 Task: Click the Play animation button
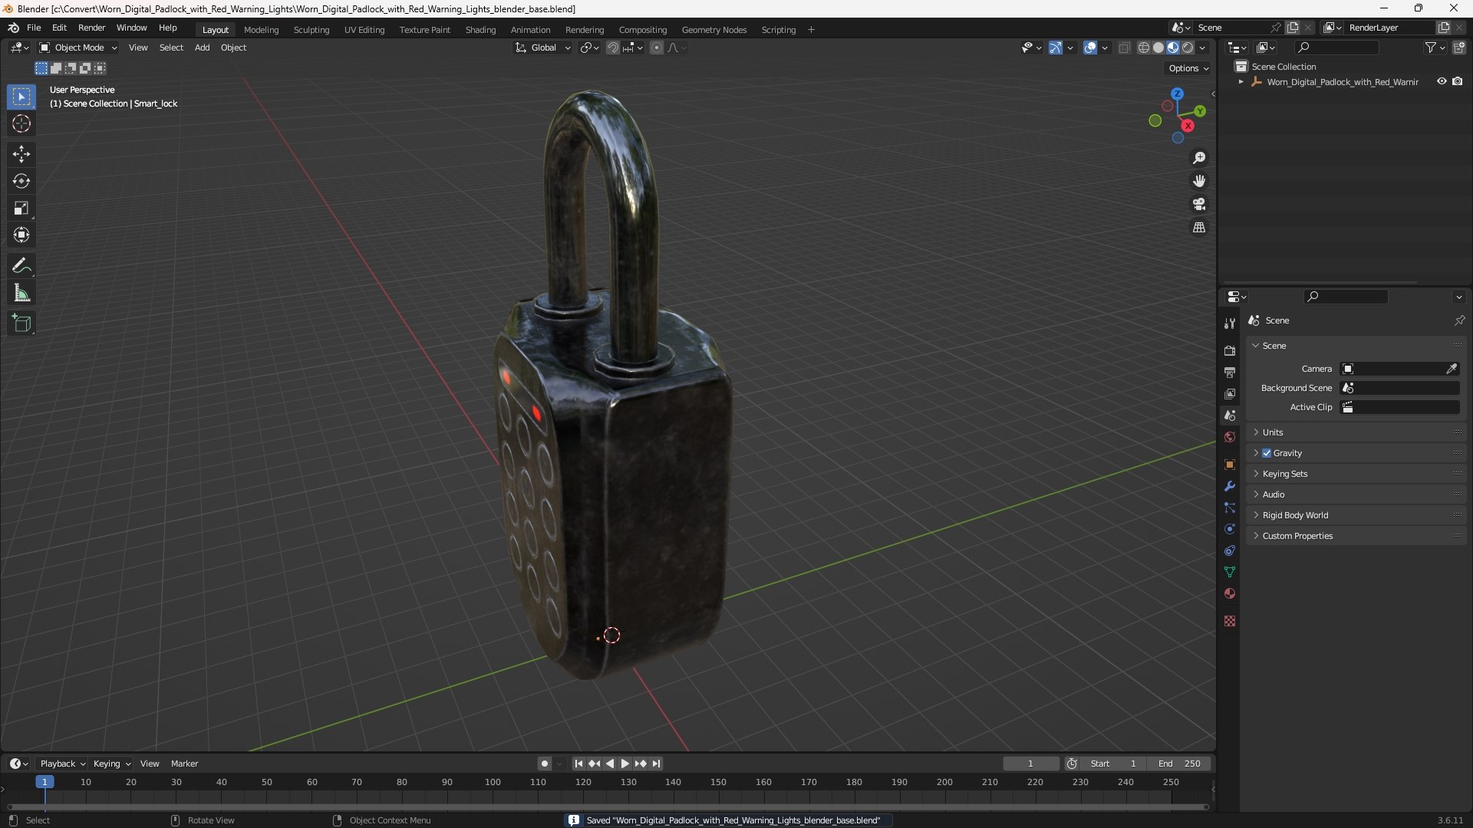[x=624, y=764]
